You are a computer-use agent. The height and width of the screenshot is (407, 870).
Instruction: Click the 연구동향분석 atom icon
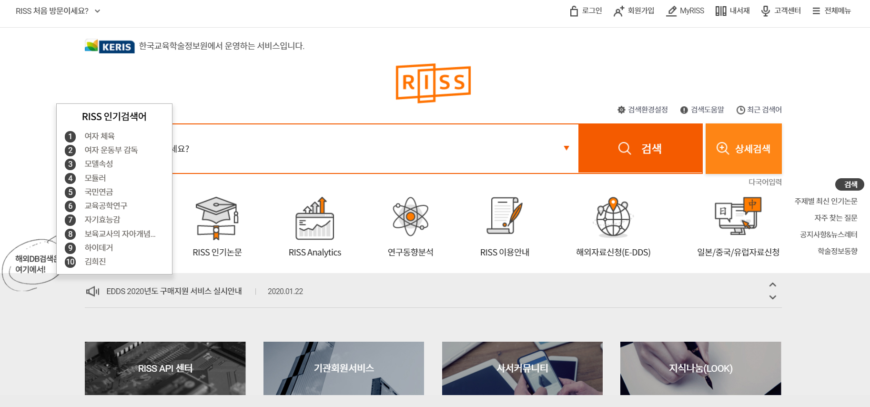411,217
